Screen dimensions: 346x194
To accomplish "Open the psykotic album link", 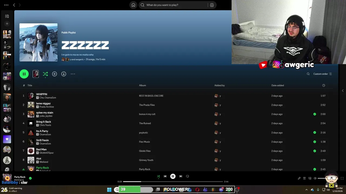I will [144, 133].
